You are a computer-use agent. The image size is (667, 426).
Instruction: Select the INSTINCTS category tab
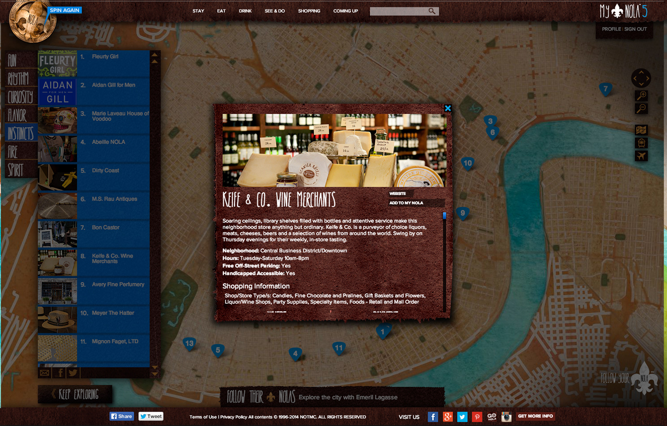coord(21,133)
